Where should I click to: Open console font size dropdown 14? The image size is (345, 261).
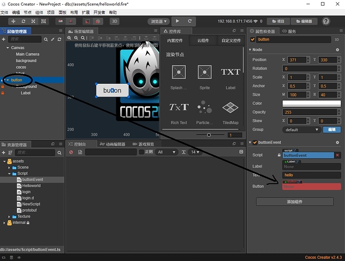195,152
